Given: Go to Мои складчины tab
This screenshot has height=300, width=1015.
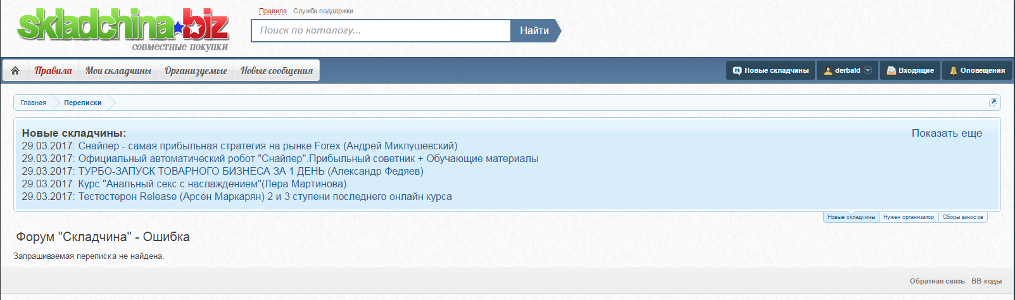Looking at the screenshot, I should pos(118,71).
